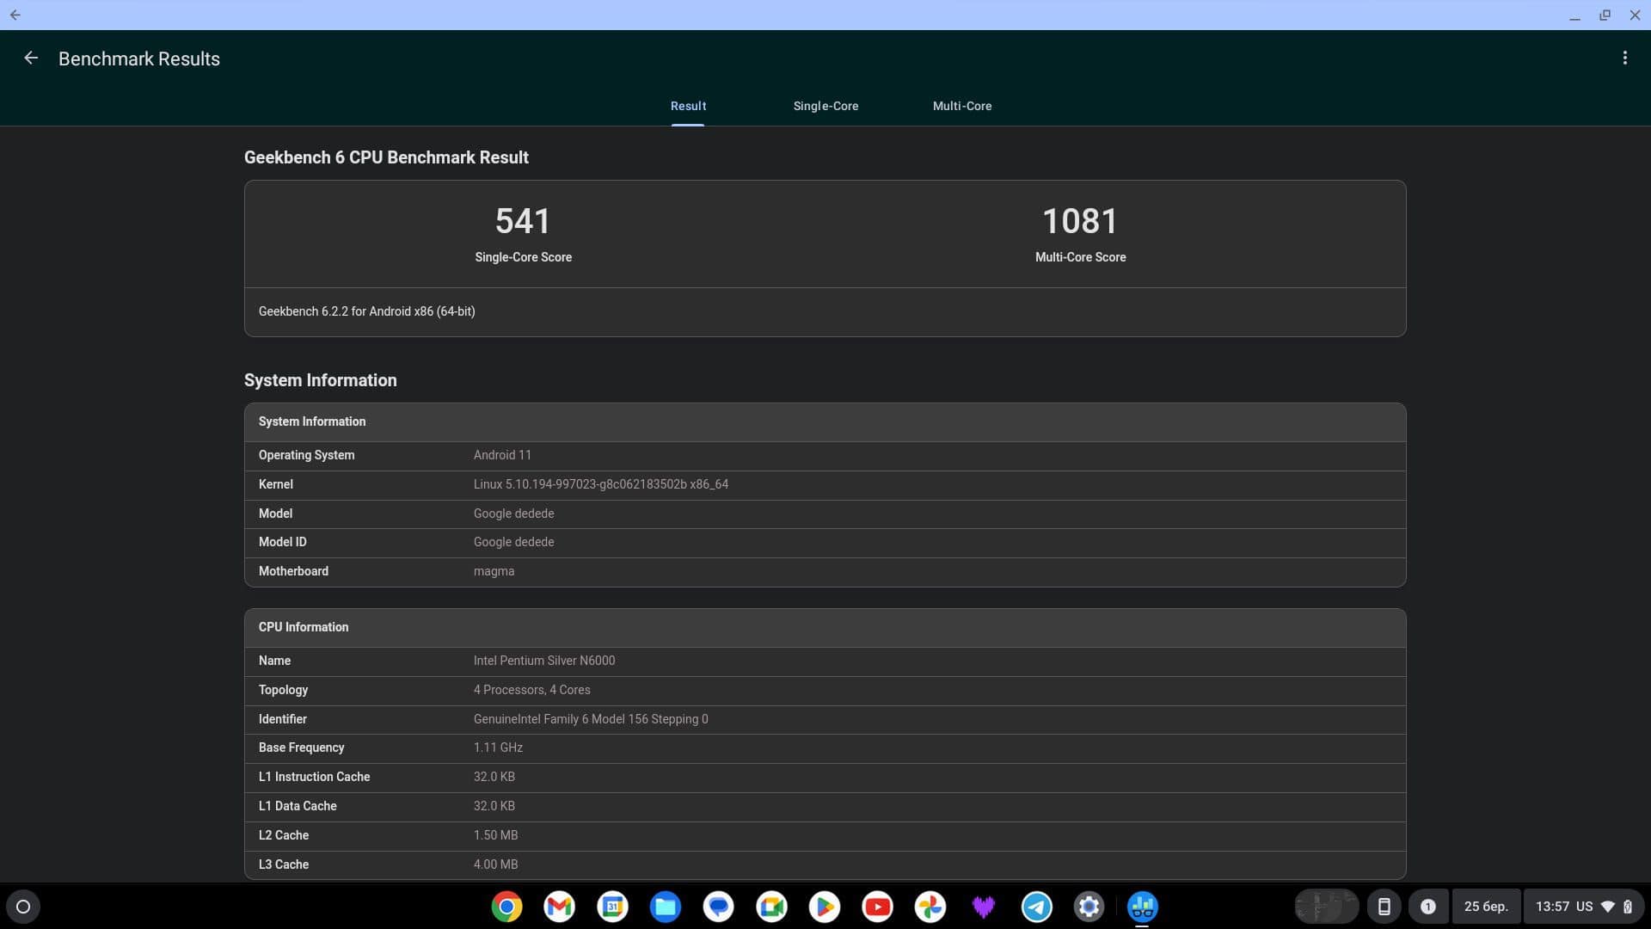Switch to the Multi-Core tab
Image resolution: width=1651 pixels, height=929 pixels.
(961, 106)
